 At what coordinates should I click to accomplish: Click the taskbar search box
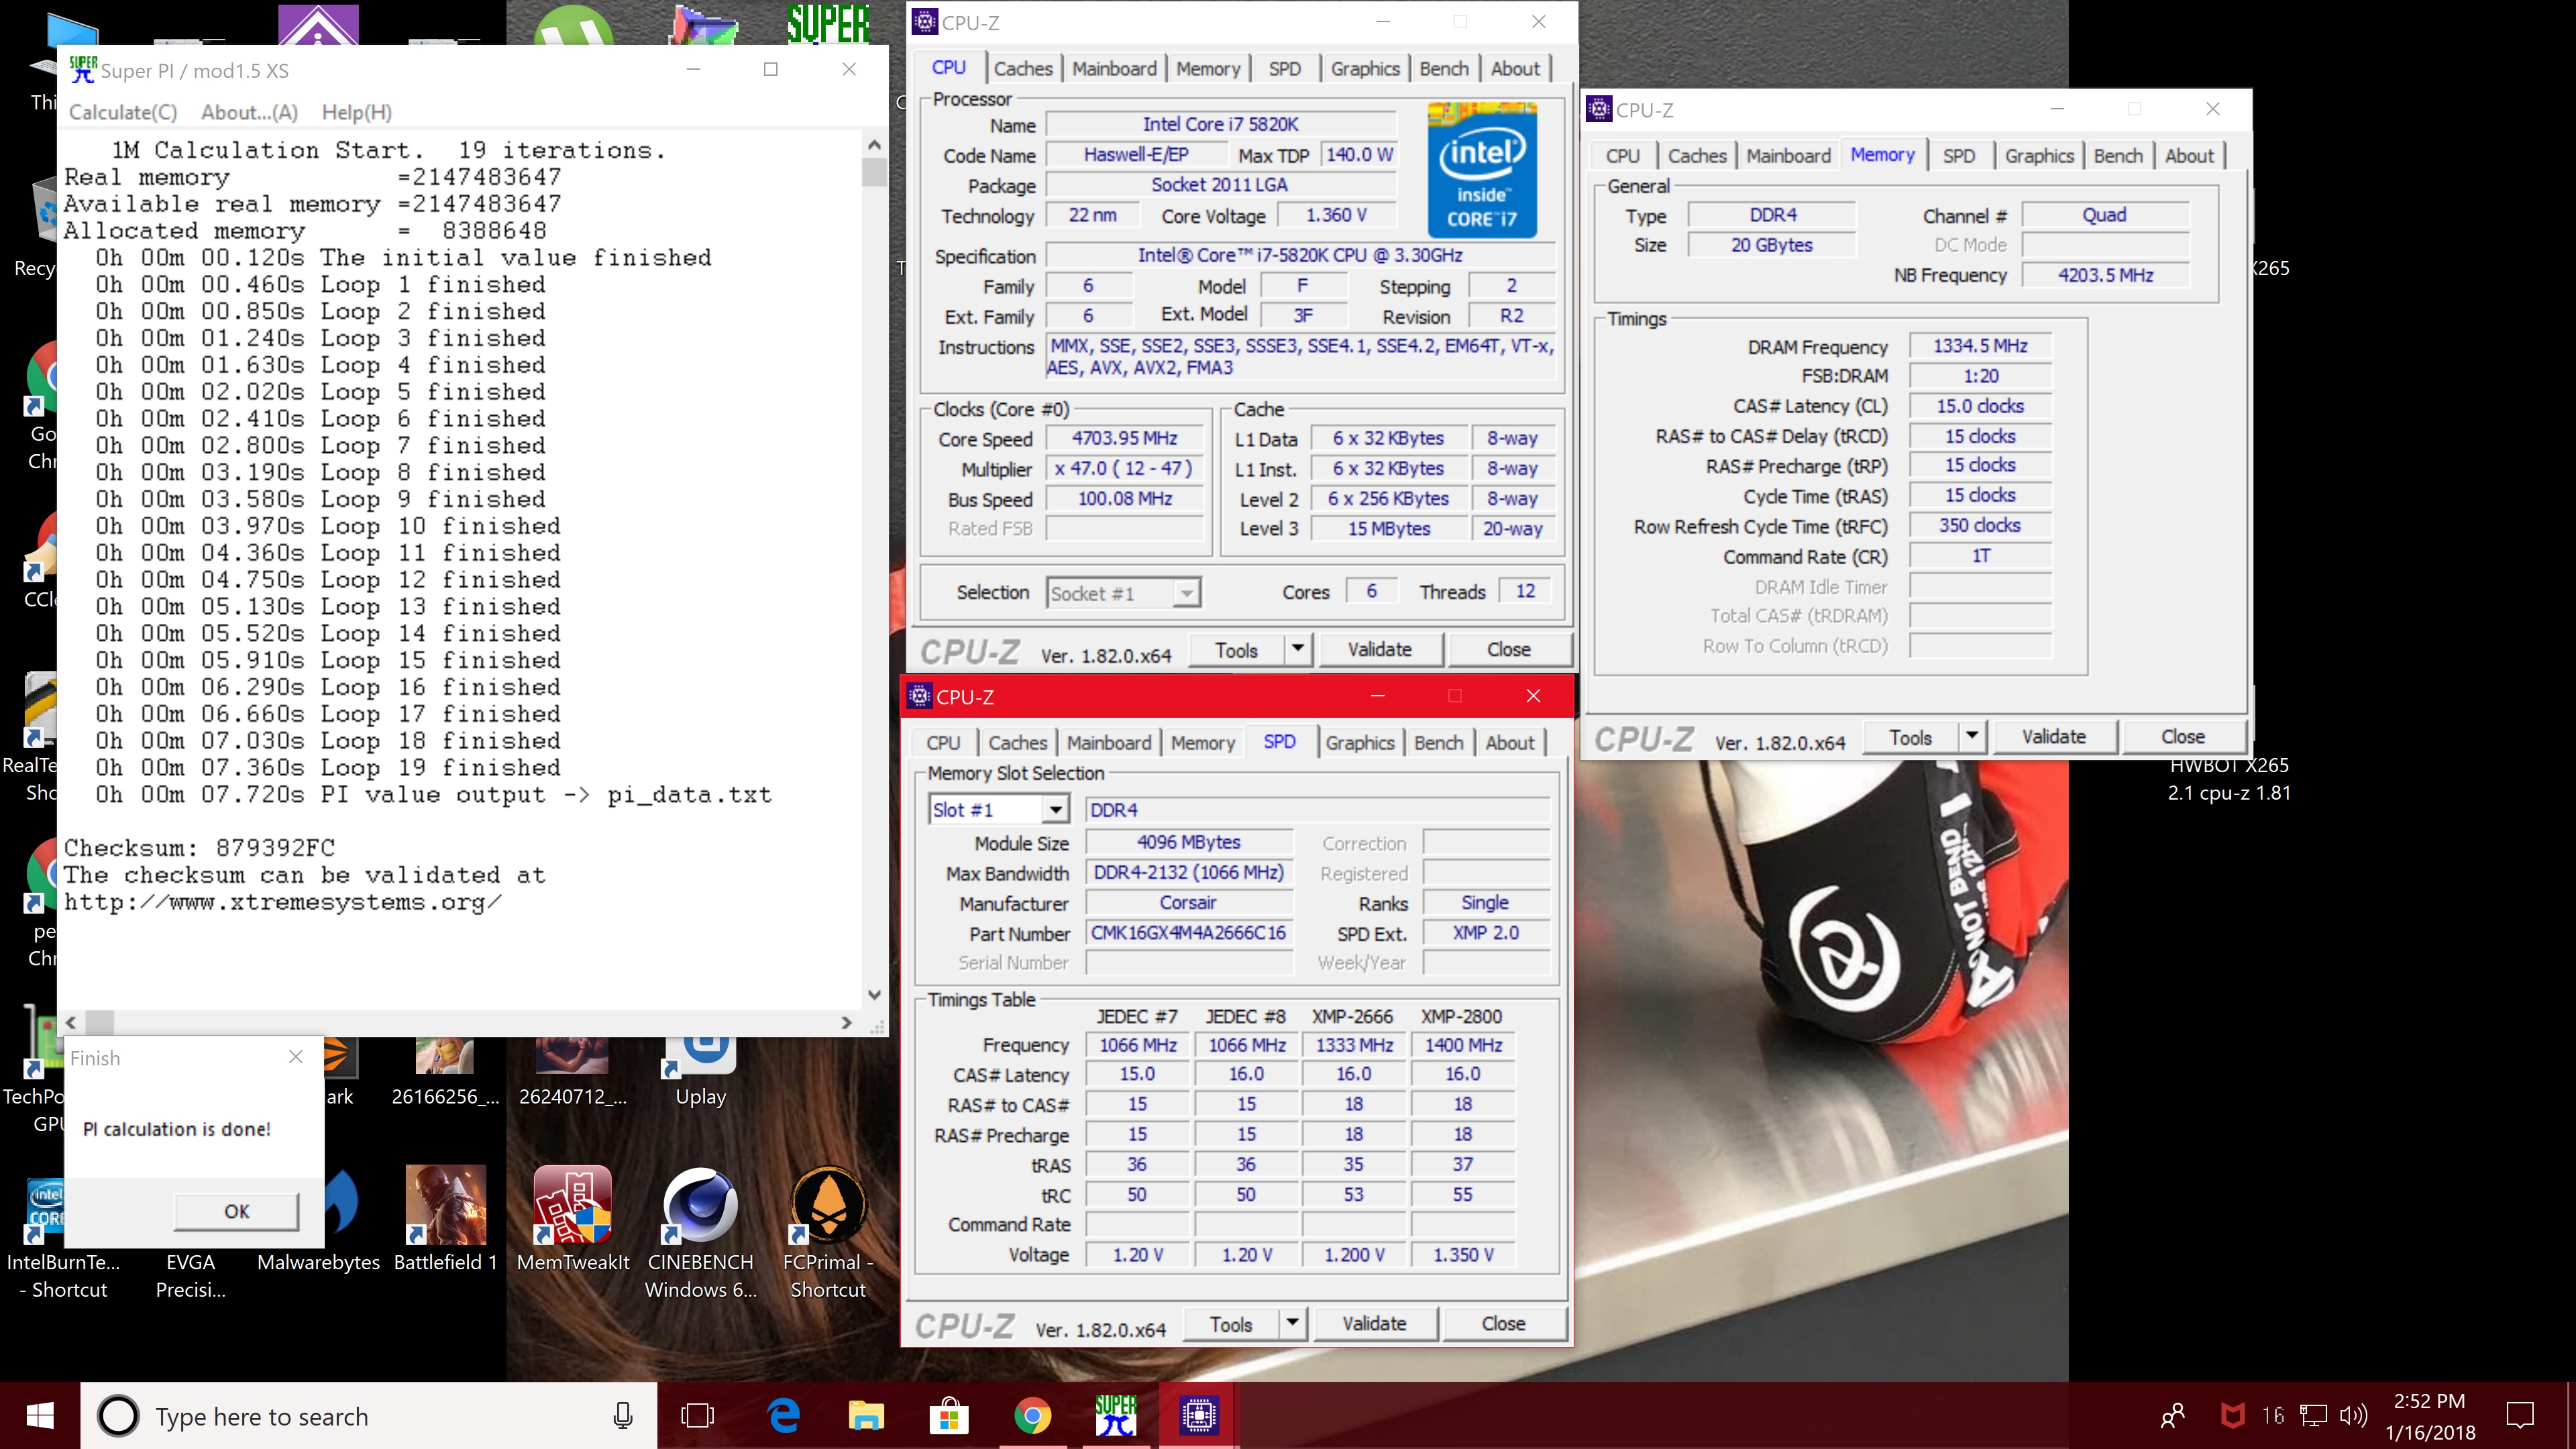tap(369, 1416)
